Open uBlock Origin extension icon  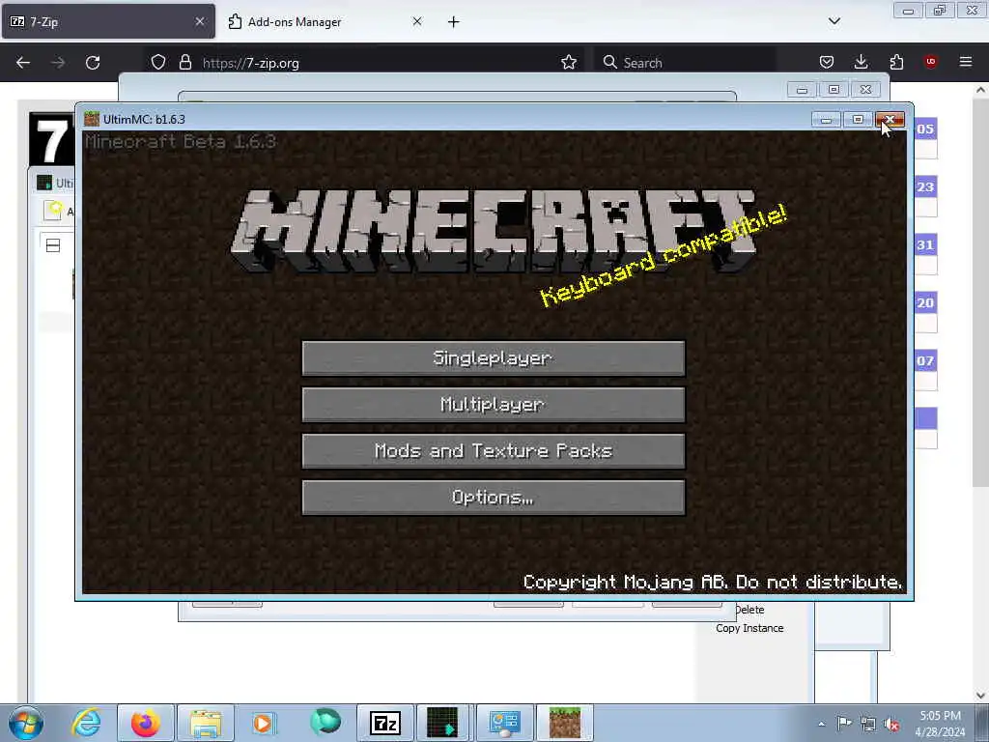[x=930, y=62]
